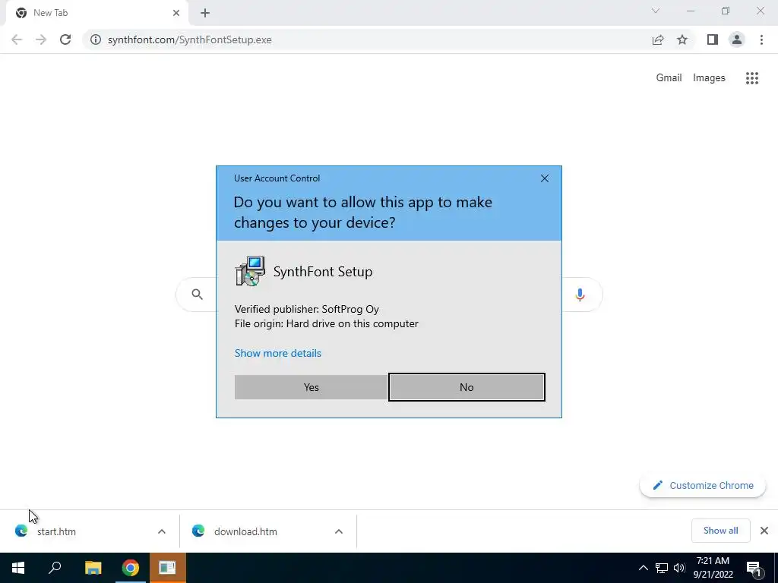Screen dimensions: 778x583
Task: Open Google apps grid
Action: click(752, 78)
